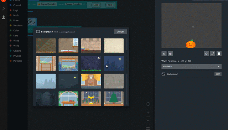The height and width of the screenshot is (130, 228).
Task: Cancel the Background picker dialog
Action: [x=120, y=32]
